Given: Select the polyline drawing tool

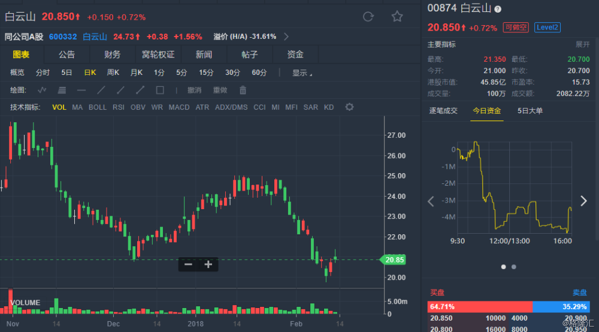Looking at the screenshot, I should (x=42, y=90).
